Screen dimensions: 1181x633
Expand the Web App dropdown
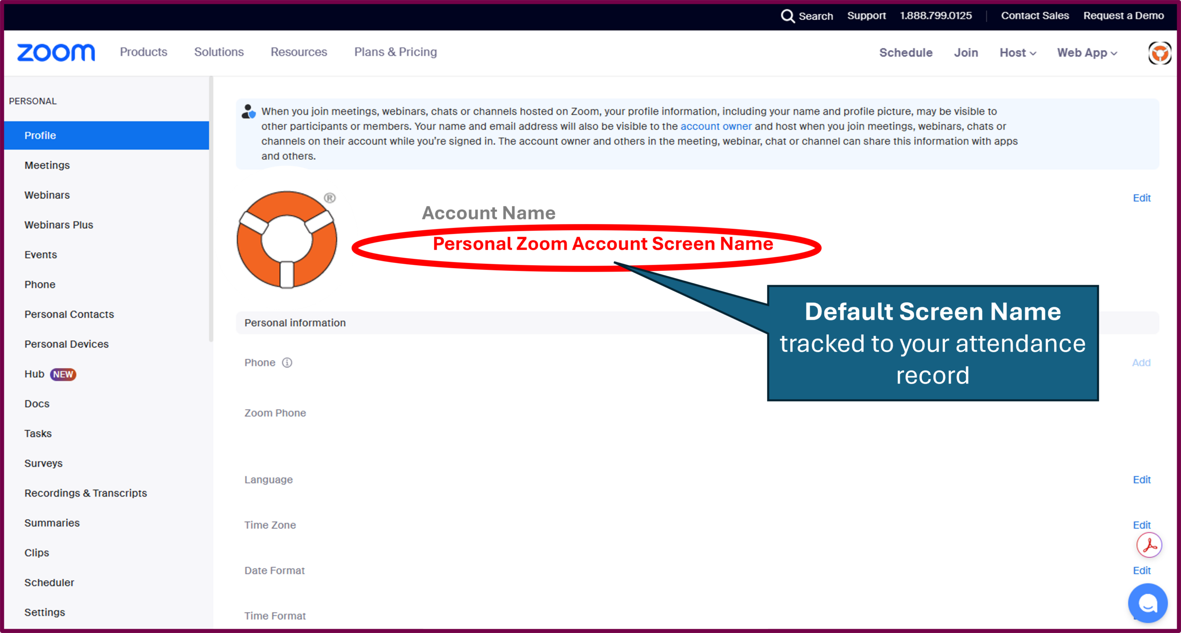pos(1086,53)
